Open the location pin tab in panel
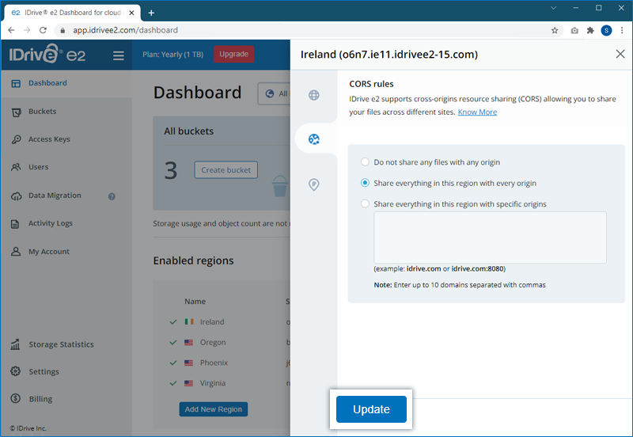The height and width of the screenshot is (437, 633). tap(313, 184)
